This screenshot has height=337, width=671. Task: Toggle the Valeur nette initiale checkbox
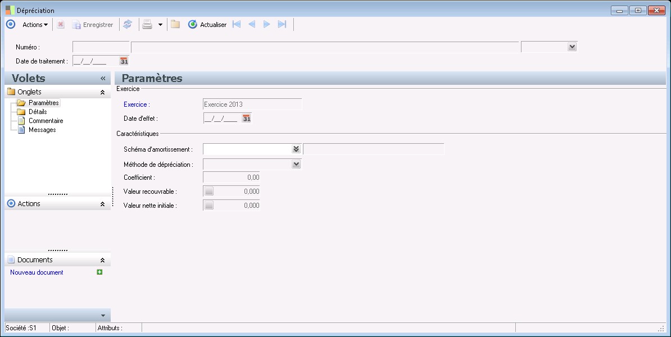tap(209, 206)
